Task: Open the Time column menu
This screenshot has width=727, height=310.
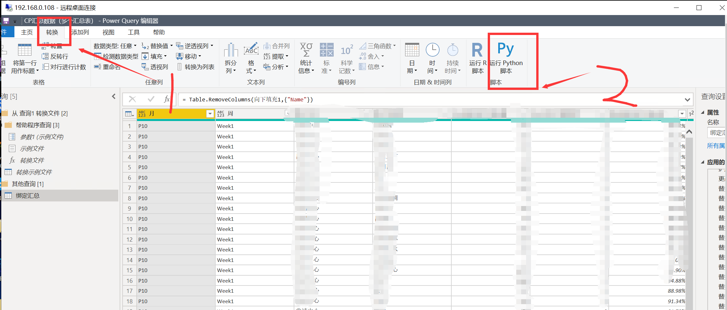Action: click(x=432, y=58)
